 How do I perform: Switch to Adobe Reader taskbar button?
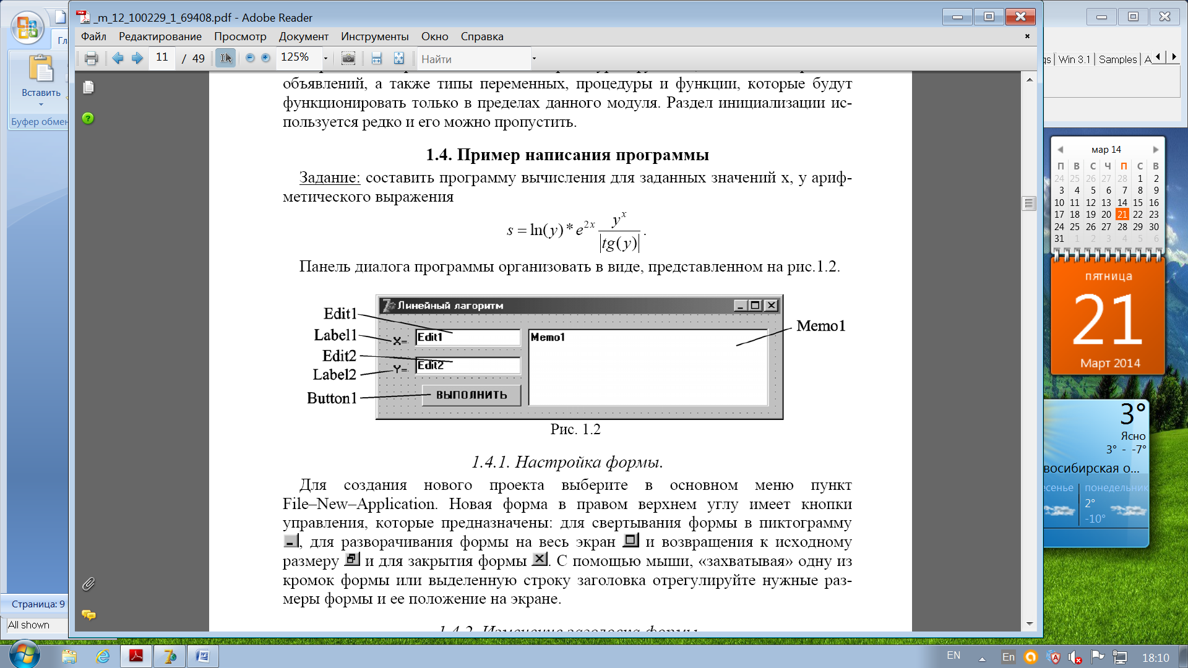pos(136,656)
